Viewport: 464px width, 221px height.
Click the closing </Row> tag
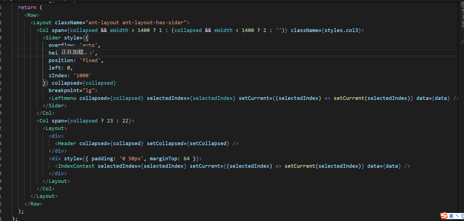[33, 204]
